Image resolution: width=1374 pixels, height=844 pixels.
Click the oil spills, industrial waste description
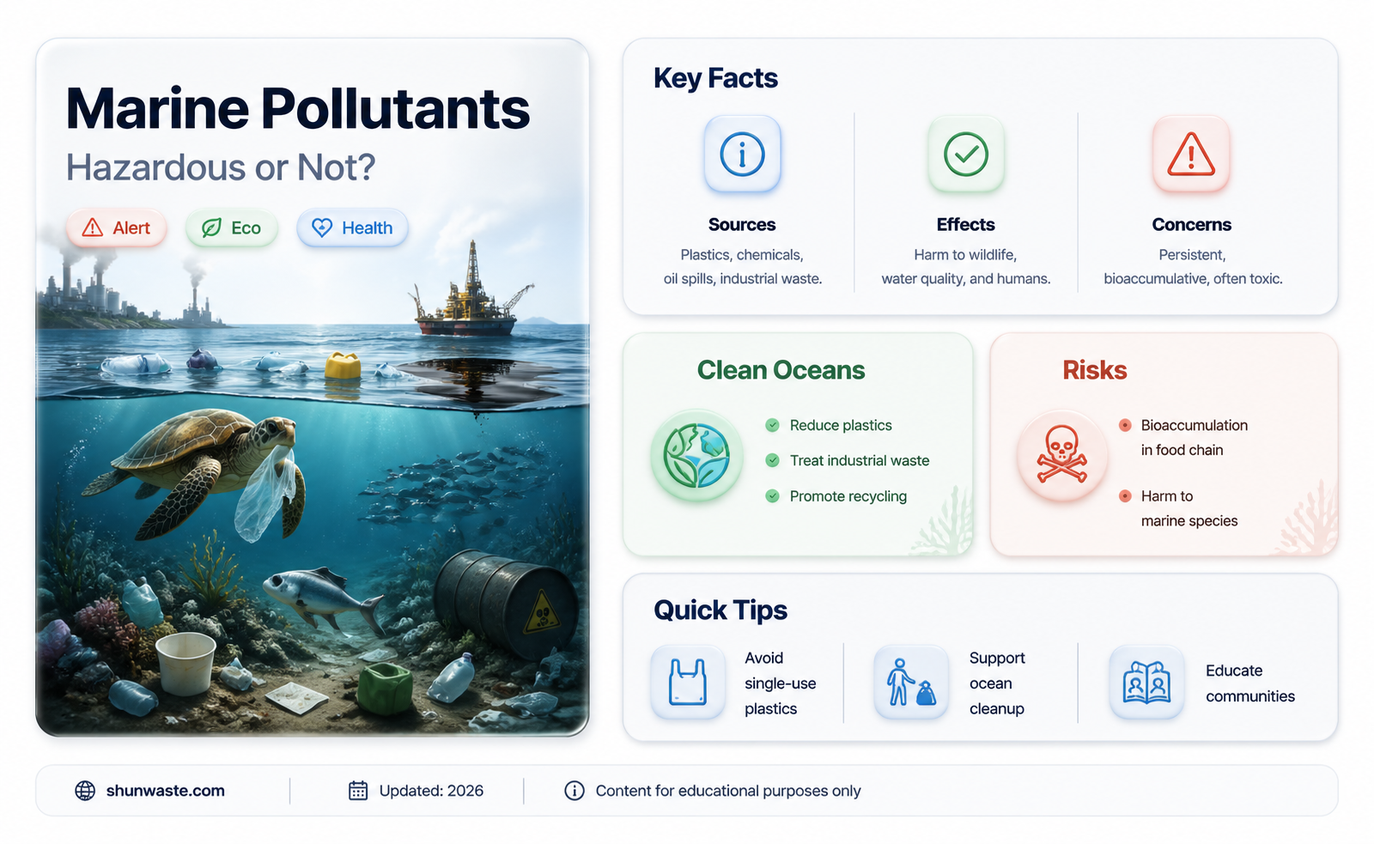[x=743, y=279]
